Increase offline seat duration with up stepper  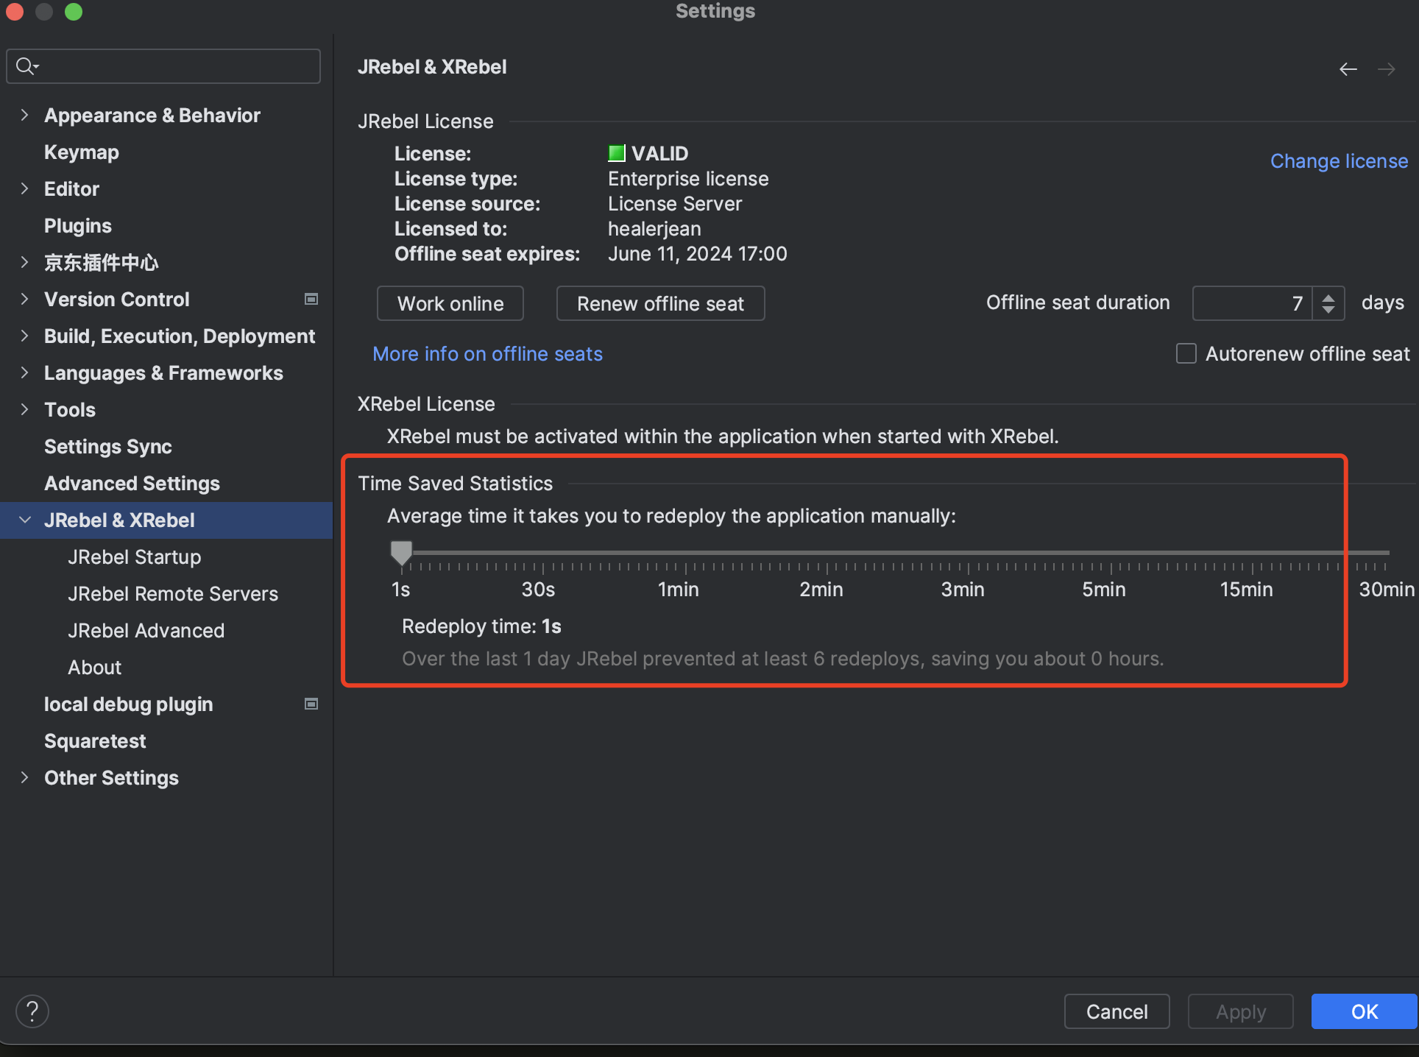pos(1328,297)
